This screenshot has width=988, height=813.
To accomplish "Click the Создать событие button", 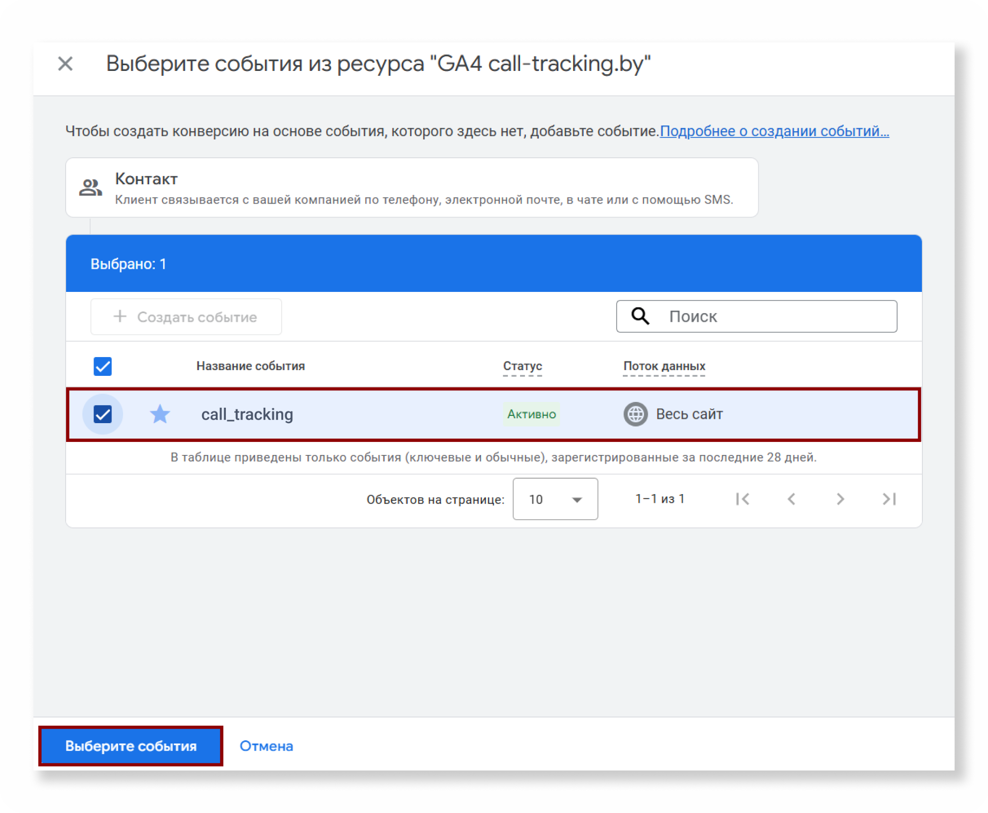I will (x=186, y=317).
